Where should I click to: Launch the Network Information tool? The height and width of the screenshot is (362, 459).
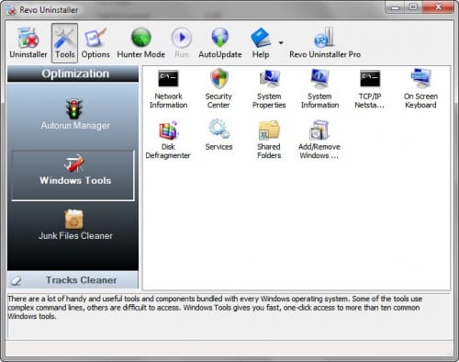pos(168,89)
